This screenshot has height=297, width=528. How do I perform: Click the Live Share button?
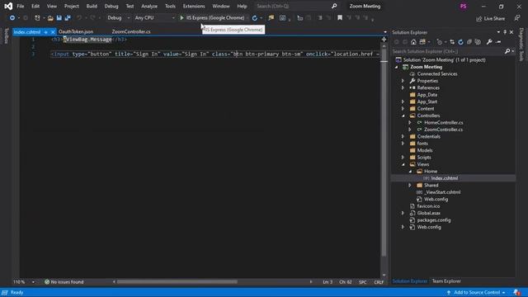(x=491, y=18)
